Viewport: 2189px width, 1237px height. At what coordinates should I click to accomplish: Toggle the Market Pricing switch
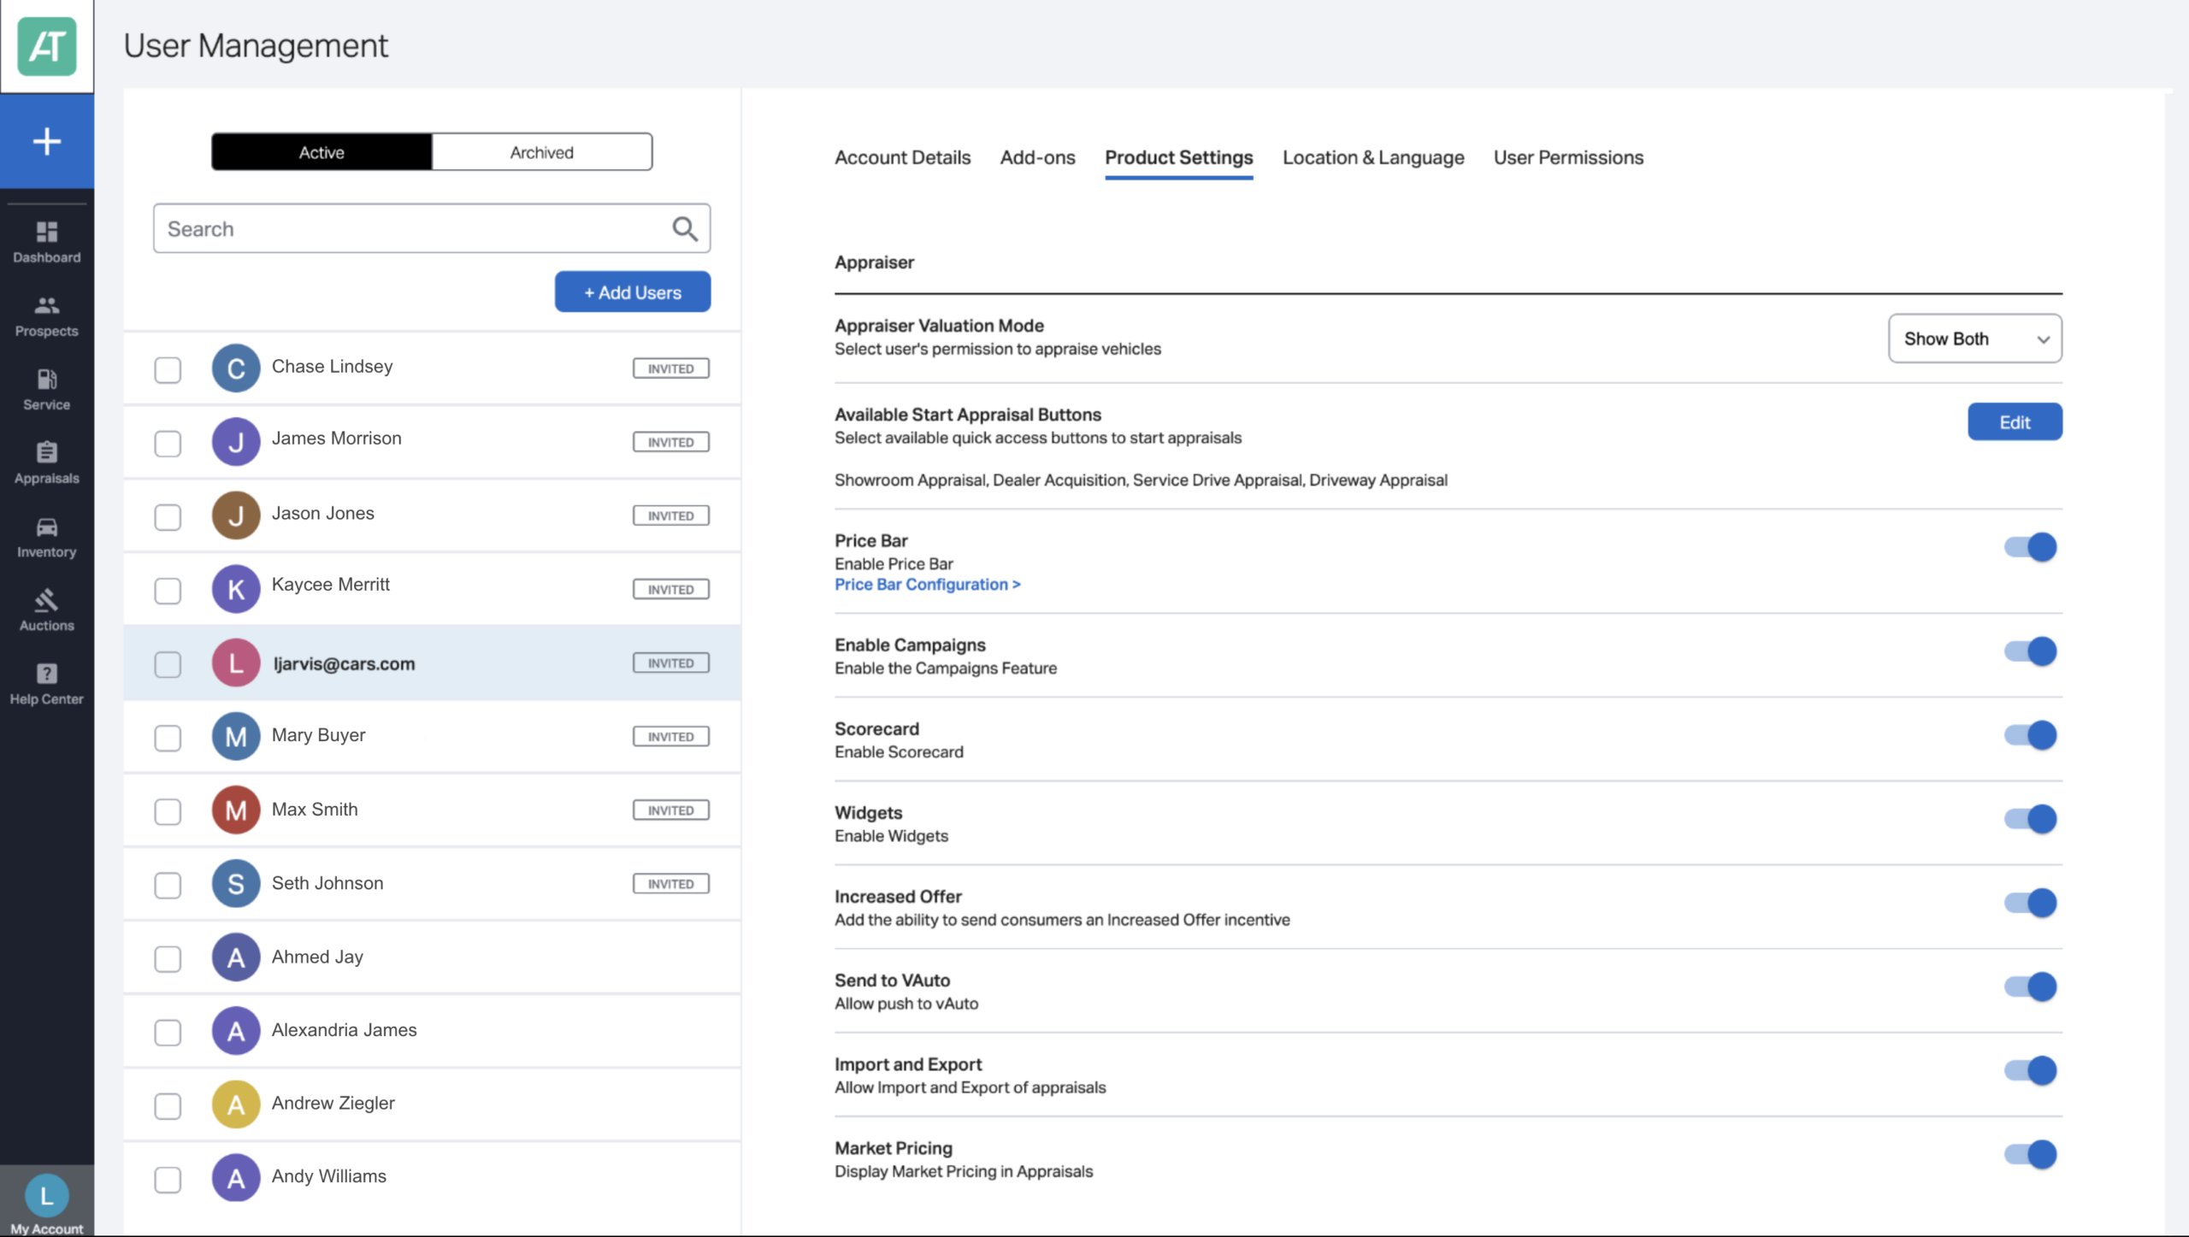tap(2031, 1154)
